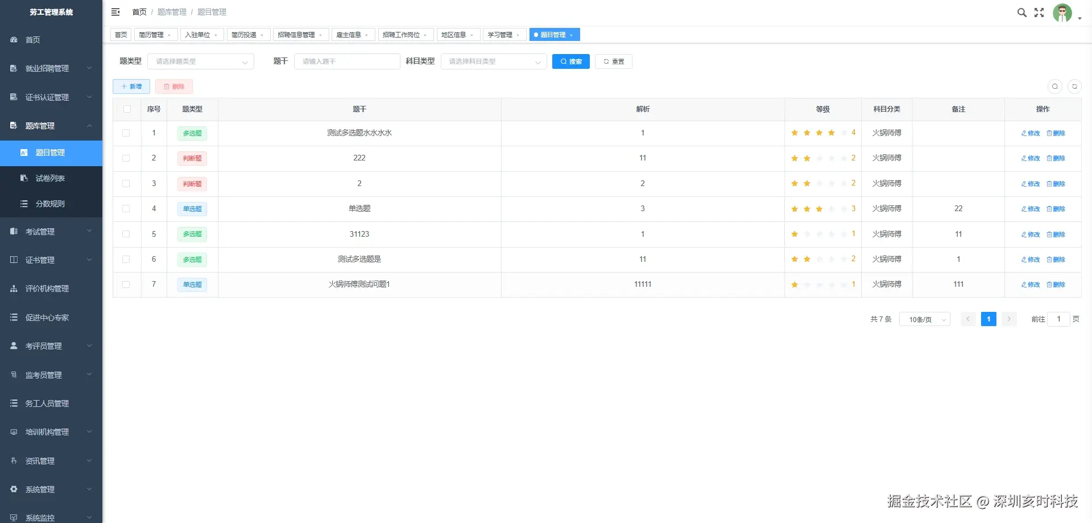Open the 10条/页 page size dropdown
Screen dimensions: 1092x523
click(925, 319)
